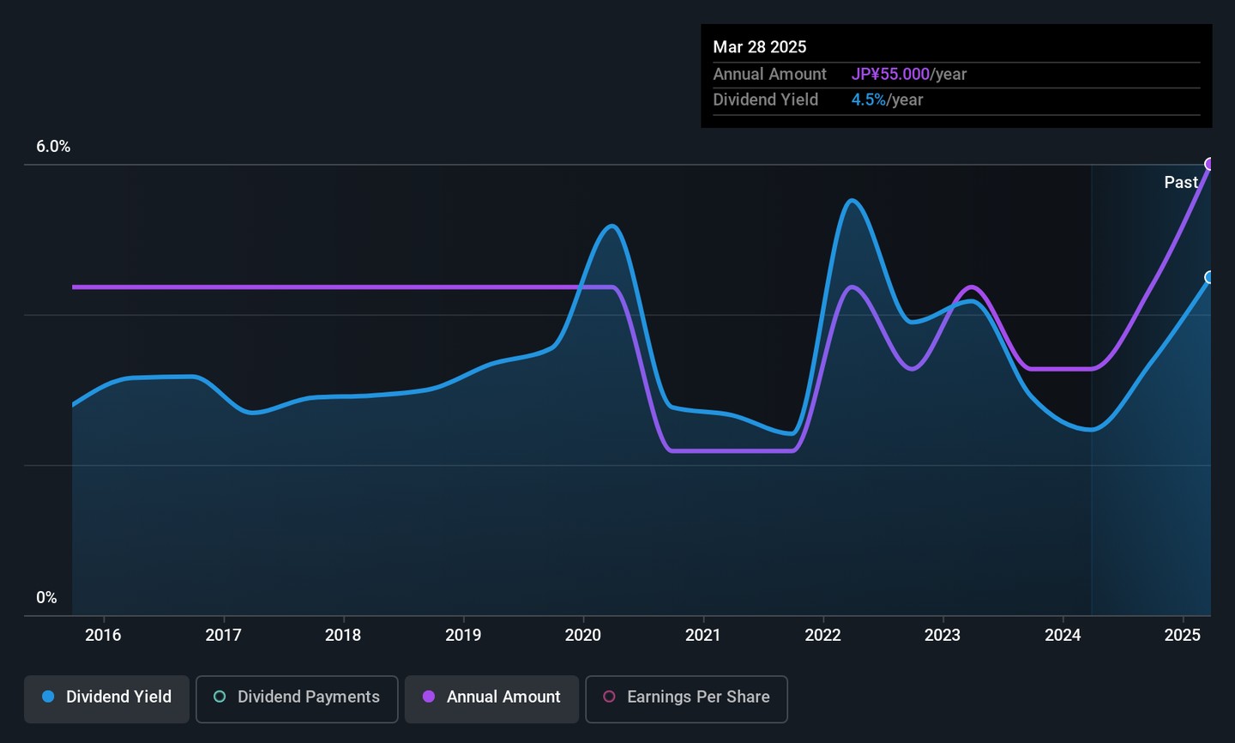Click the Past label on the chart
The image size is (1235, 743).
point(1181,182)
